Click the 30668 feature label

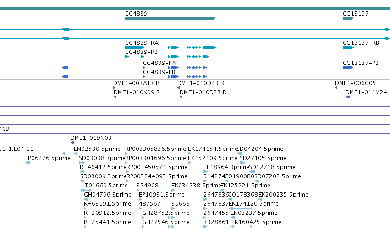(181, 204)
